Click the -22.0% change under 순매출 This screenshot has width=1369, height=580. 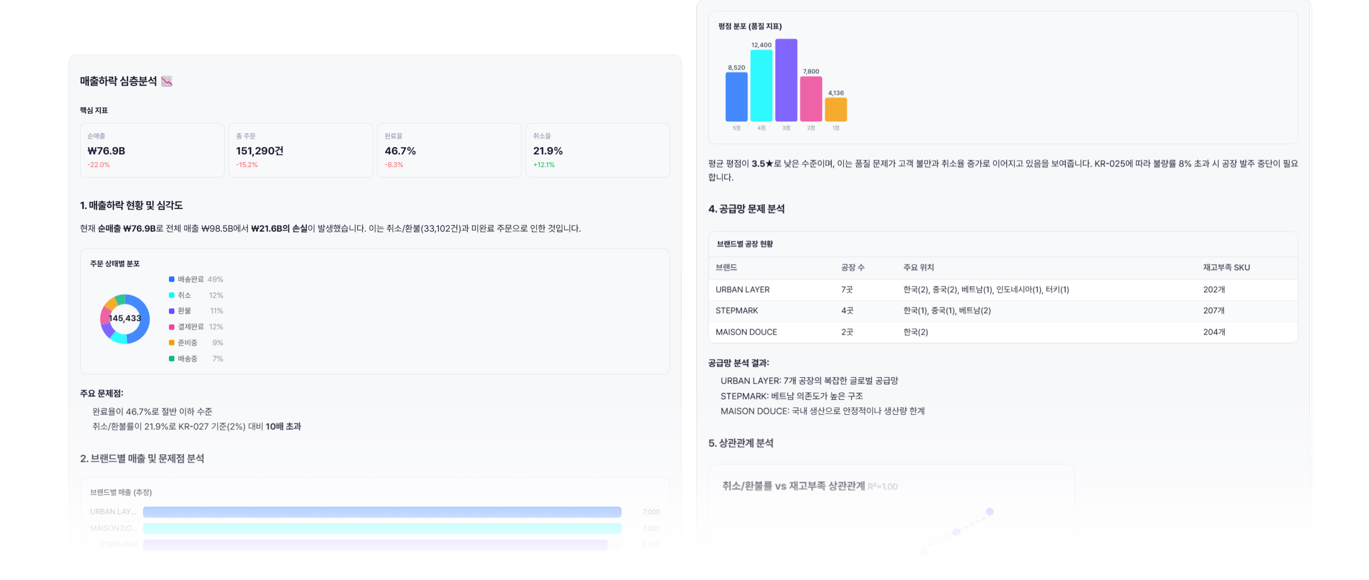click(99, 165)
